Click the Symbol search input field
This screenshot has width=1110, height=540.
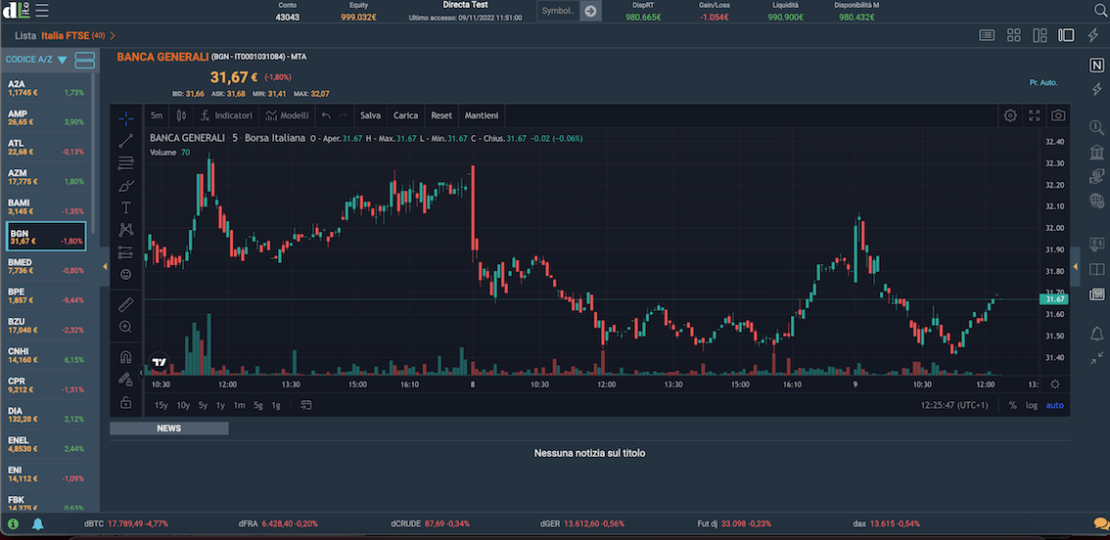point(559,11)
